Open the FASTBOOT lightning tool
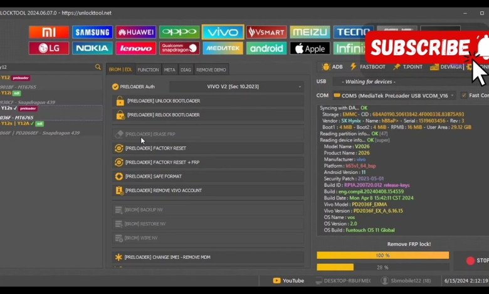This screenshot has width=489, height=294. coord(368,67)
